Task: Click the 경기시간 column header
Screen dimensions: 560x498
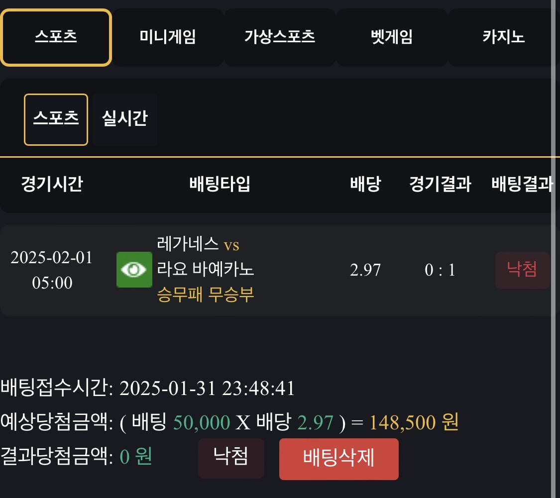Action: pos(52,185)
